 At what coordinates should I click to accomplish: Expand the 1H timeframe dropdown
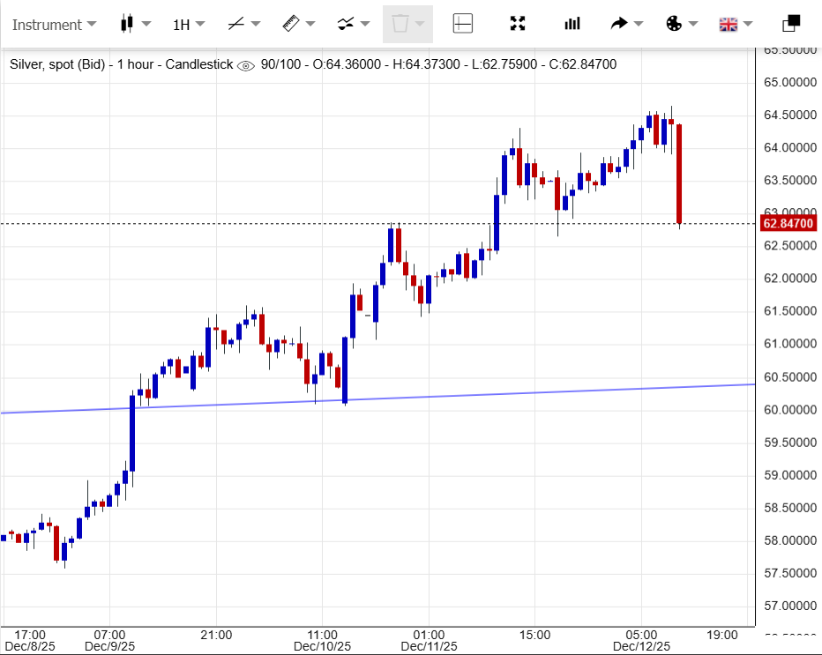pos(189,25)
